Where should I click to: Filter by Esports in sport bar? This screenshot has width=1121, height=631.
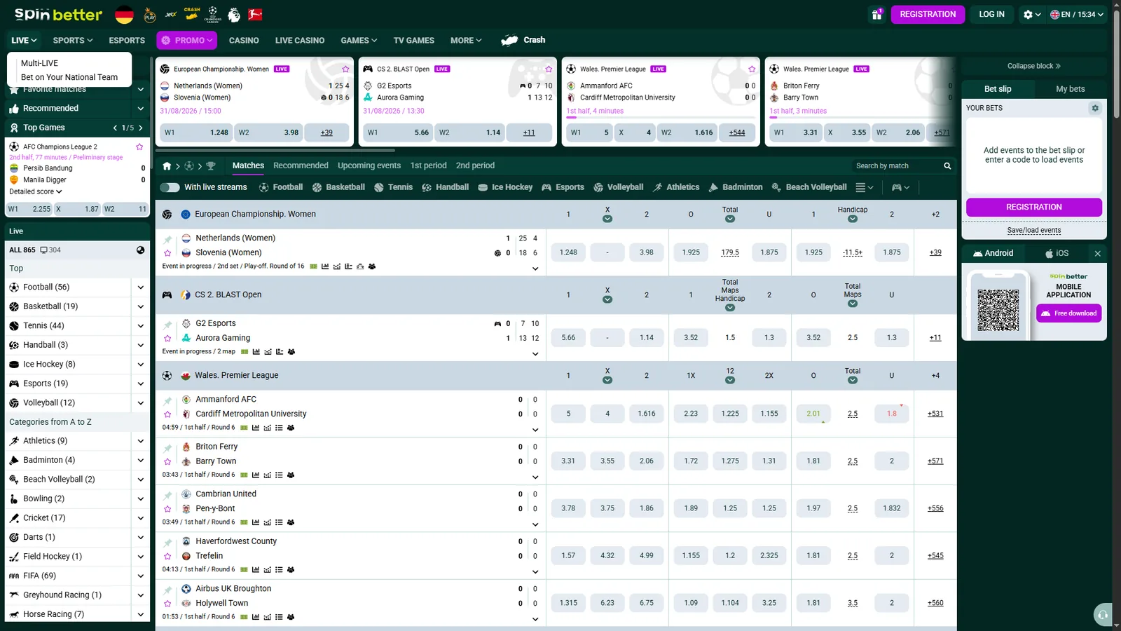(563, 187)
